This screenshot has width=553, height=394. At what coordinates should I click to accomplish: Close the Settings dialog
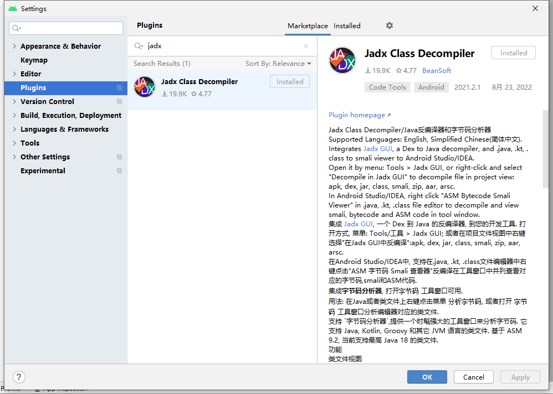[535, 8]
